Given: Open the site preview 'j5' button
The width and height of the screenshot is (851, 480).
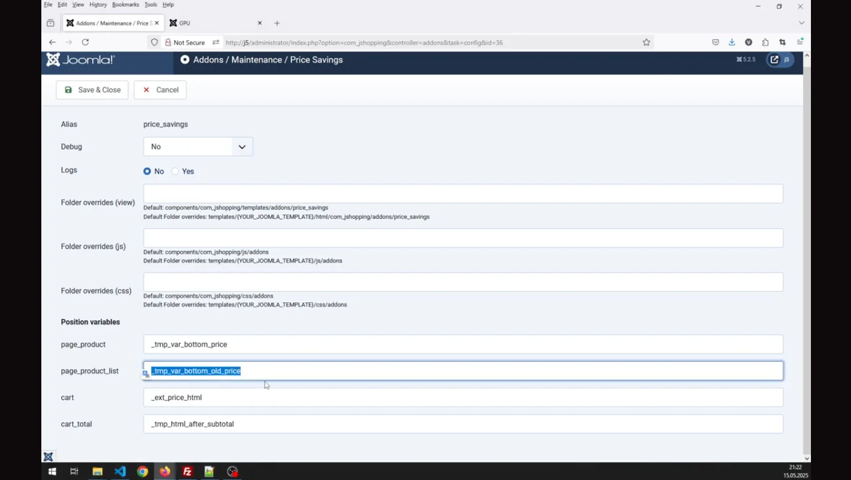Looking at the screenshot, I should [780, 60].
